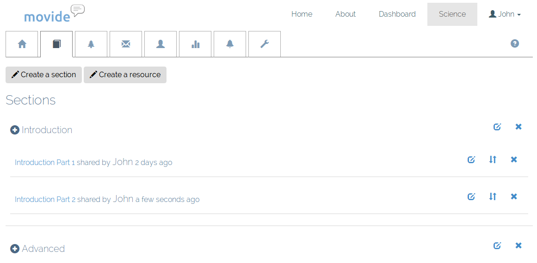Open Introduction Part 1 link
The image size is (537, 263).
45,162
